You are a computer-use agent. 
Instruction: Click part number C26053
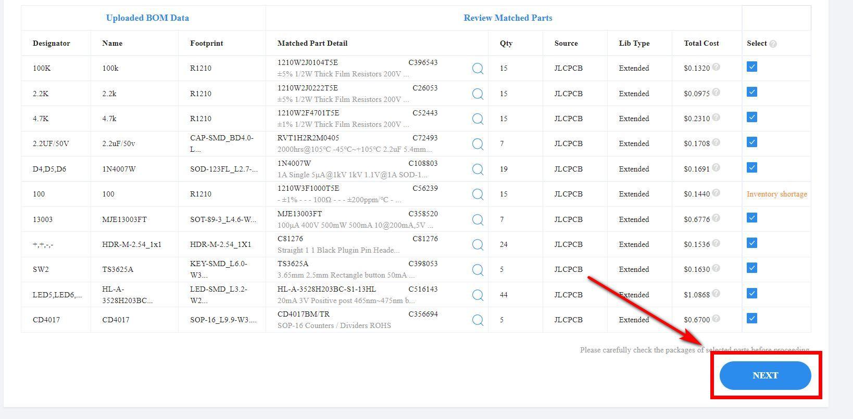(x=425, y=88)
